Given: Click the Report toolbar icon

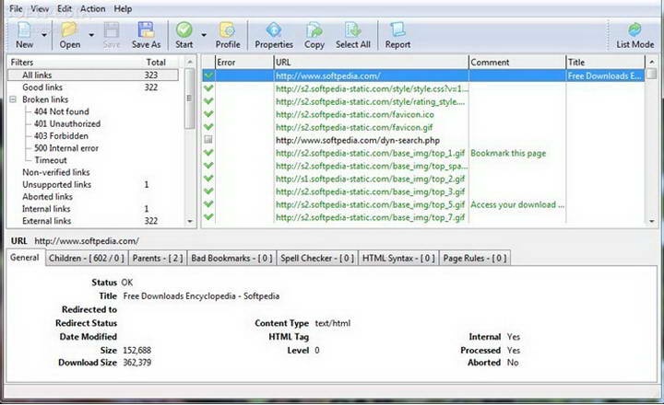Looking at the screenshot, I should pos(397,30).
